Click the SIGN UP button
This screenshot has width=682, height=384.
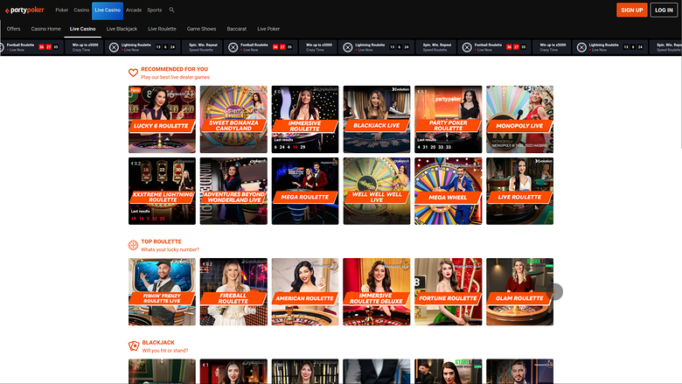[631, 10]
